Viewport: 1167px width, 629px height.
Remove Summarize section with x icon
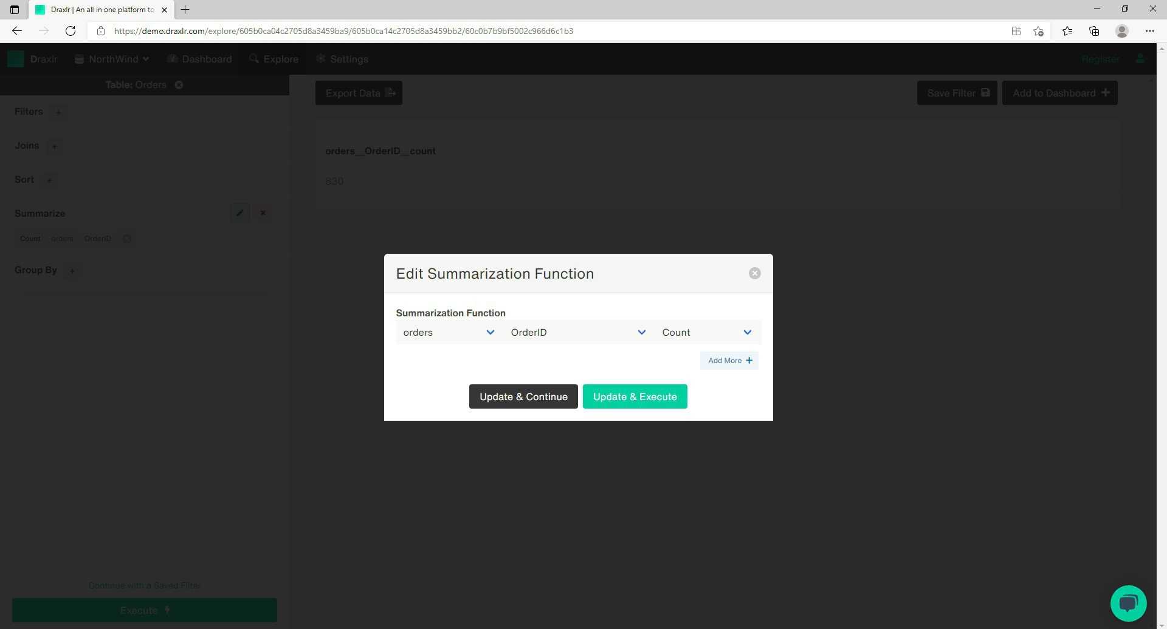[x=263, y=213]
